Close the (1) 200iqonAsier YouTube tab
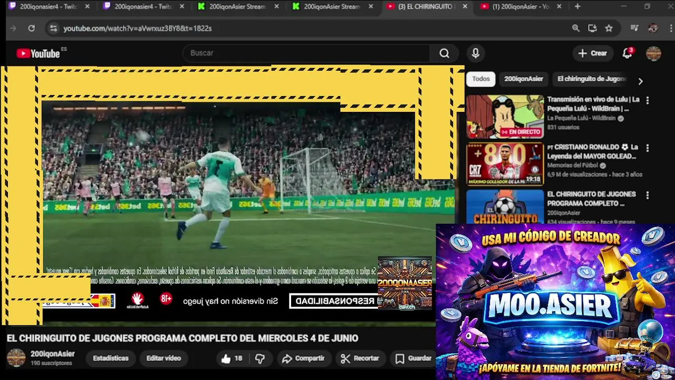 click(559, 6)
